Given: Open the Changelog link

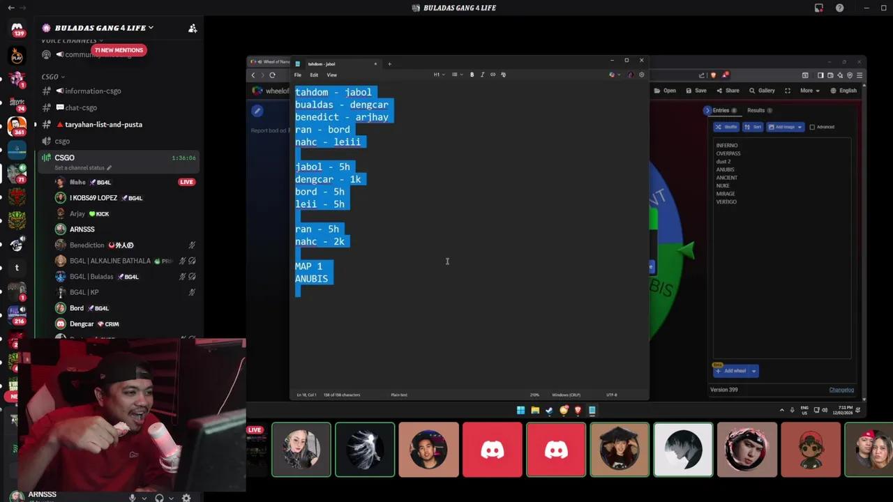Looking at the screenshot, I should coord(841,390).
